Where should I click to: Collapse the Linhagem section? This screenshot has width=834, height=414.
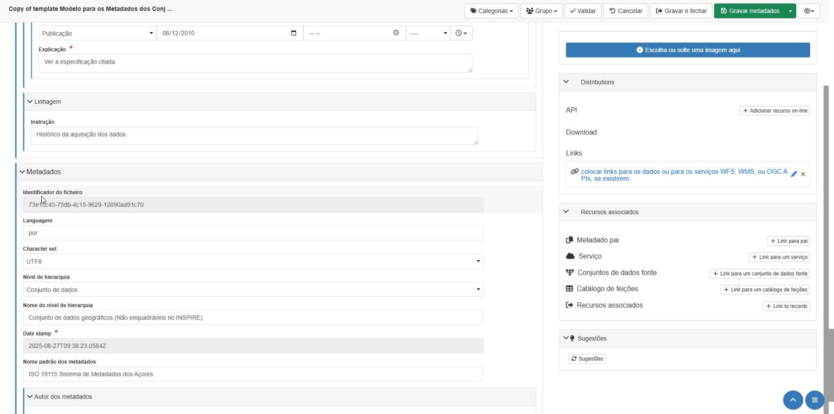(30, 102)
